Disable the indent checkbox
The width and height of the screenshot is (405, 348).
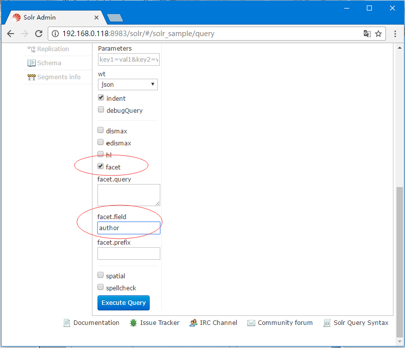pyautogui.click(x=101, y=97)
